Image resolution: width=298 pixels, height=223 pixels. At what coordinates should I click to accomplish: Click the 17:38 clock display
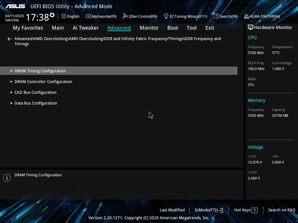(38, 17)
